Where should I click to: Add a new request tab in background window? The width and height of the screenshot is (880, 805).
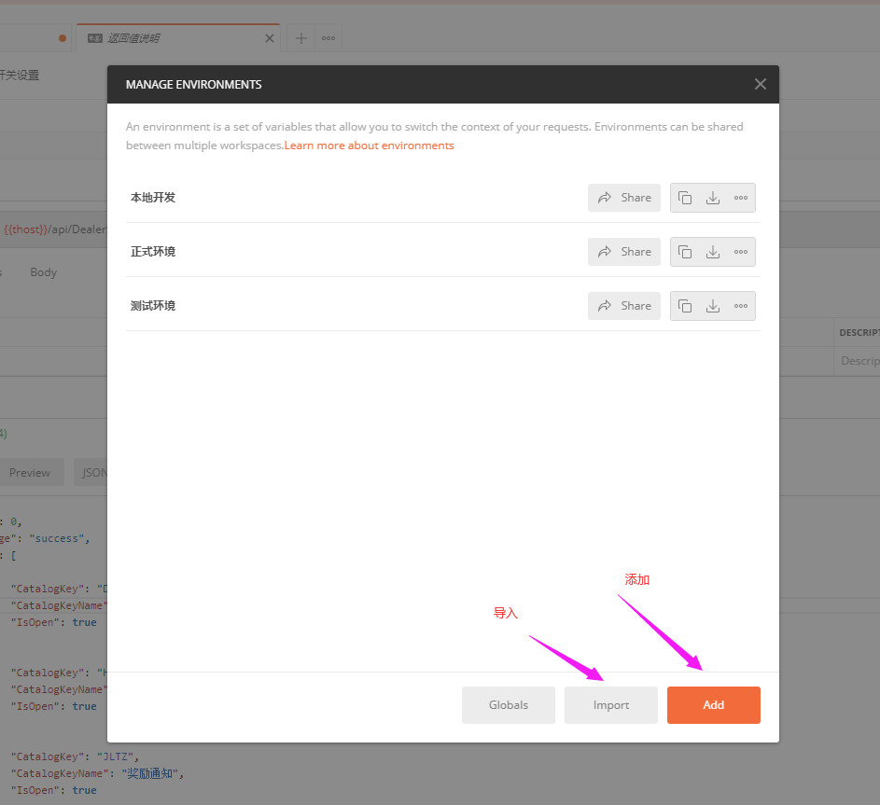pos(301,38)
